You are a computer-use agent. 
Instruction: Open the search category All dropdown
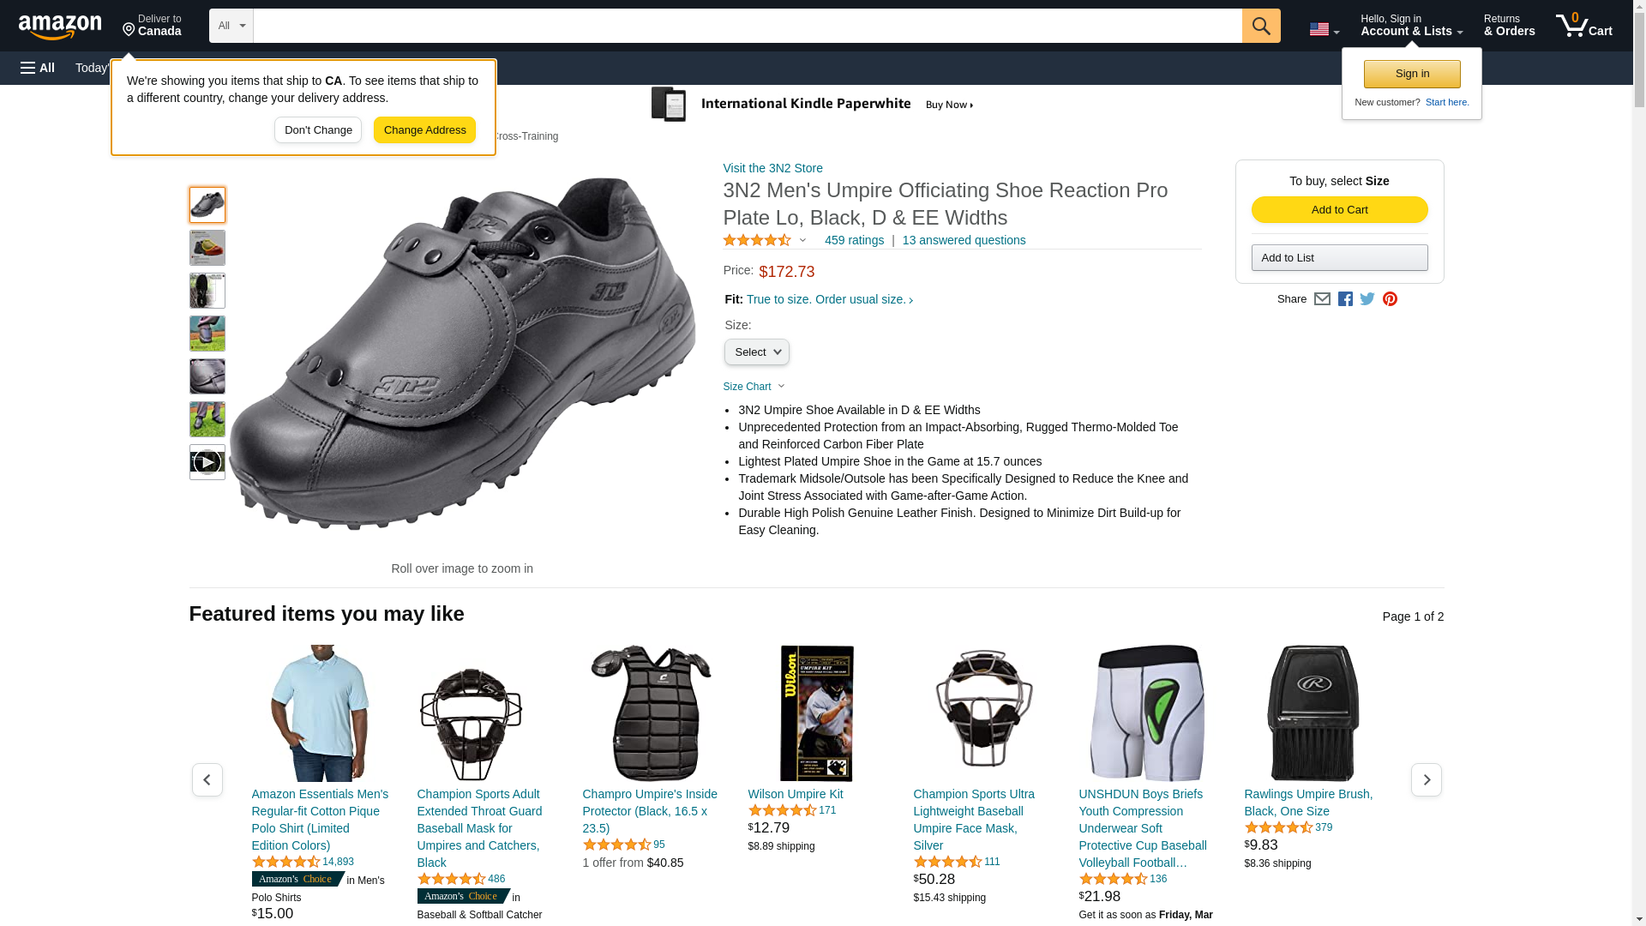pyautogui.click(x=231, y=26)
